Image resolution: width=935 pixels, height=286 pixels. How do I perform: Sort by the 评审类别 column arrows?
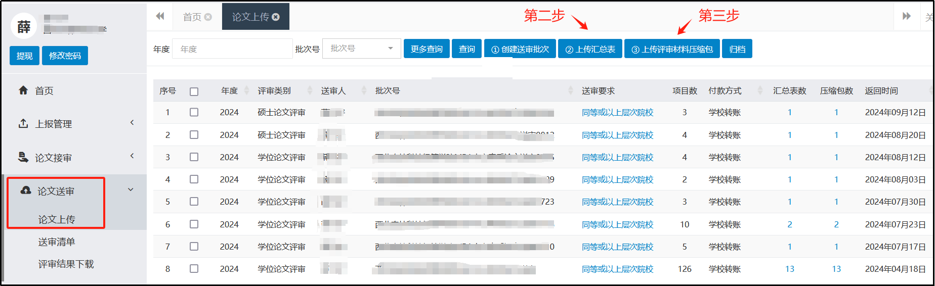[x=310, y=90]
